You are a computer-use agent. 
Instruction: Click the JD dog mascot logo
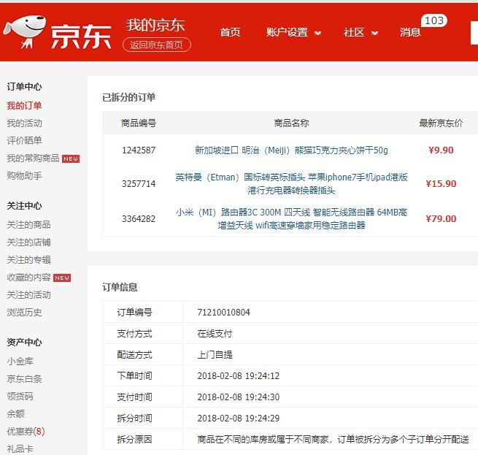point(24,31)
